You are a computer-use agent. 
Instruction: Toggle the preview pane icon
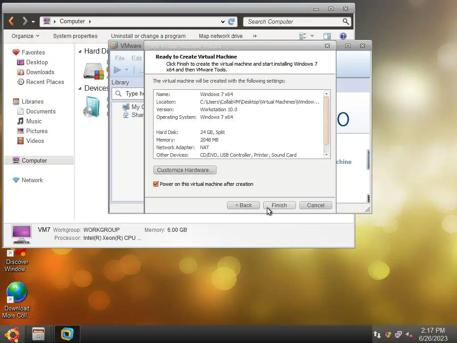pyautogui.click(x=327, y=36)
